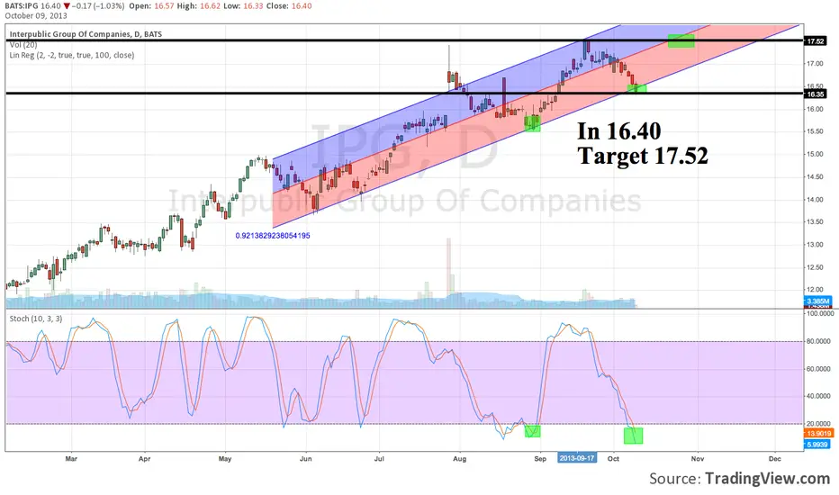Screen dimensions: 839x495
Task: Click the 3.385M volume tag
Action: pyautogui.click(x=817, y=301)
